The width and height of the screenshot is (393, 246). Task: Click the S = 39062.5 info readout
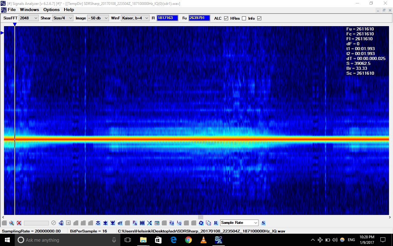coord(358,63)
